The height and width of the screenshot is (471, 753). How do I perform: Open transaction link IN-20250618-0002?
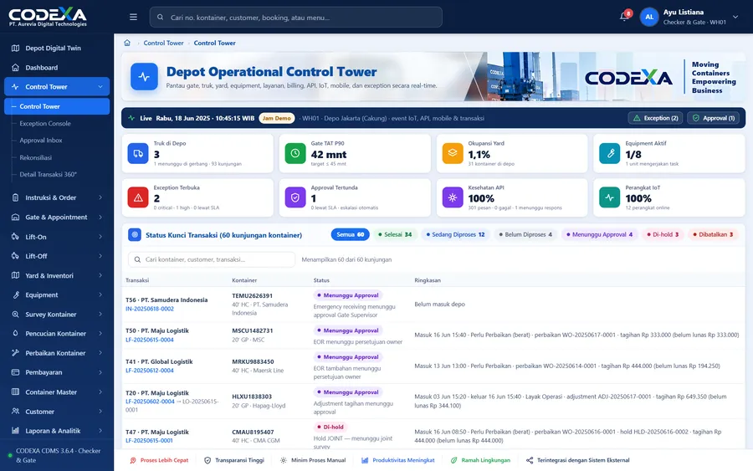[150, 309]
